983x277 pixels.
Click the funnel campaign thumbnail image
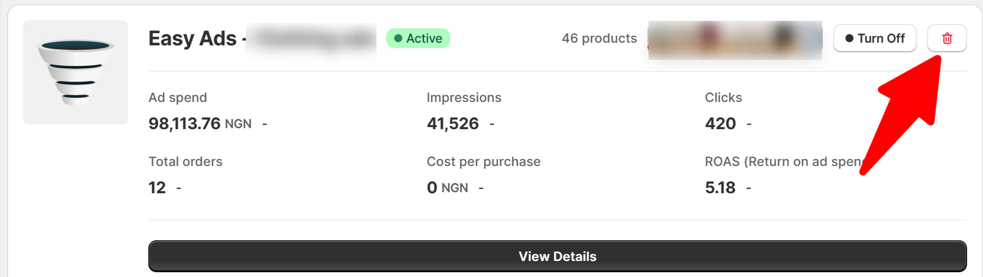pos(76,72)
